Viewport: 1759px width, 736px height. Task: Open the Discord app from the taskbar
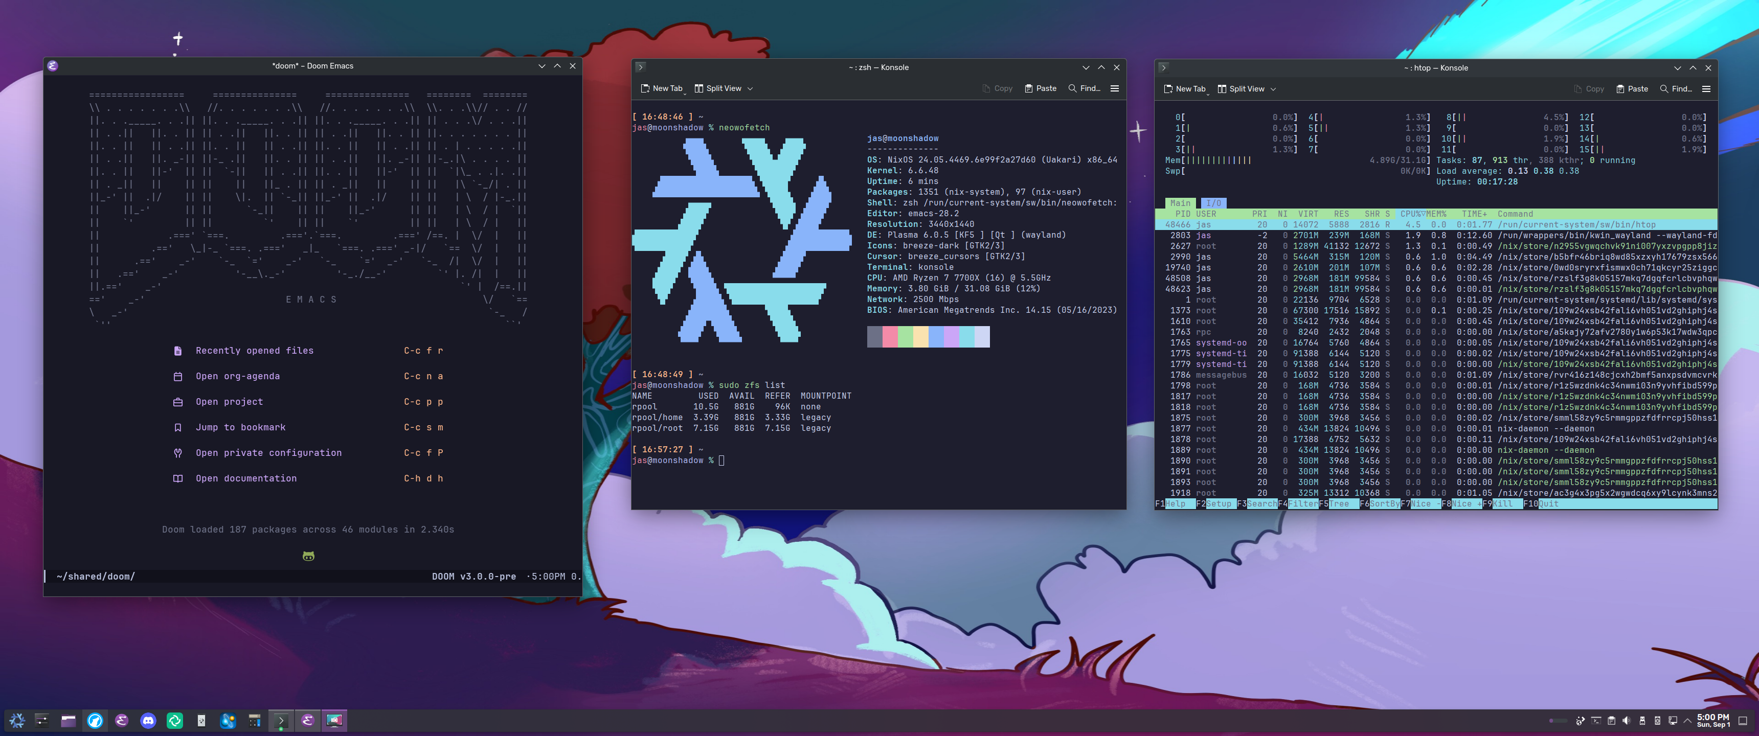148,720
